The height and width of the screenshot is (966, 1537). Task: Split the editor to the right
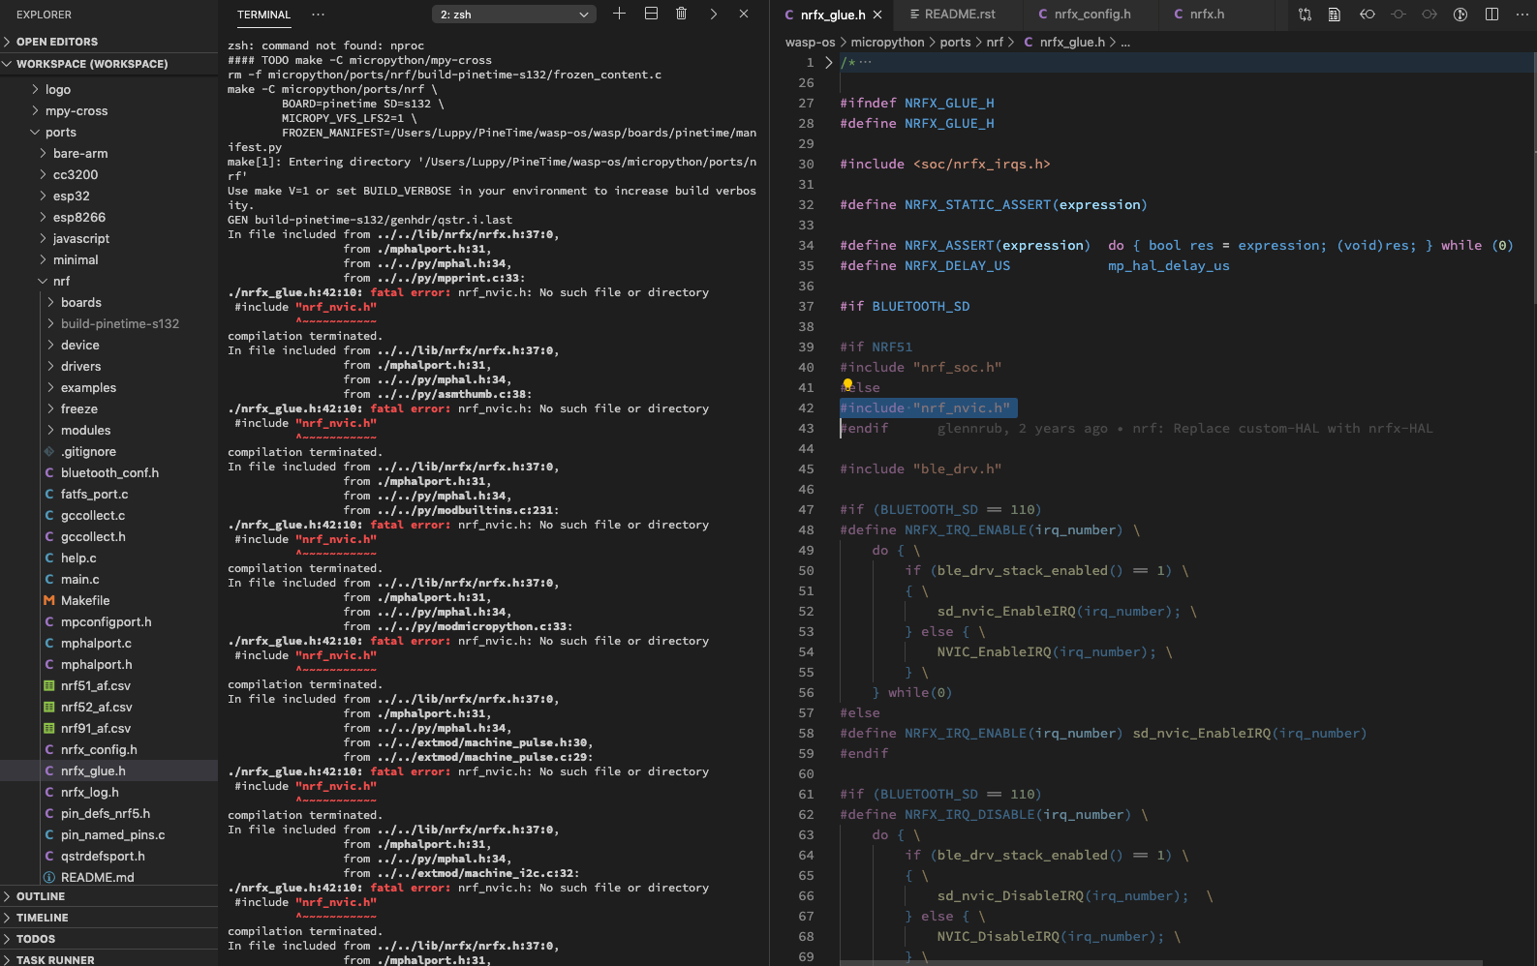(1491, 15)
